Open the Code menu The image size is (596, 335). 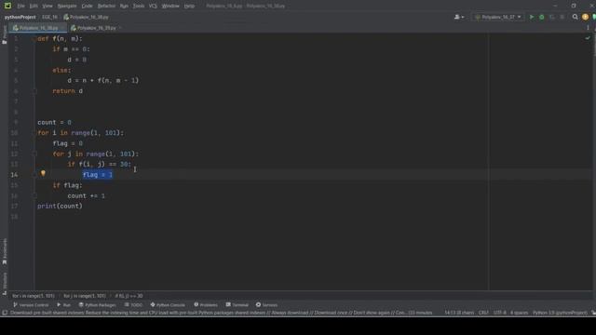coord(87,6)
